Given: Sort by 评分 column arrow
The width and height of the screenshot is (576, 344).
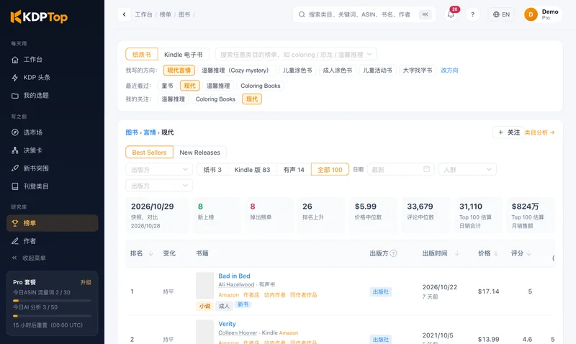Looking at the screenshot, I should click(x=529, y=253).
